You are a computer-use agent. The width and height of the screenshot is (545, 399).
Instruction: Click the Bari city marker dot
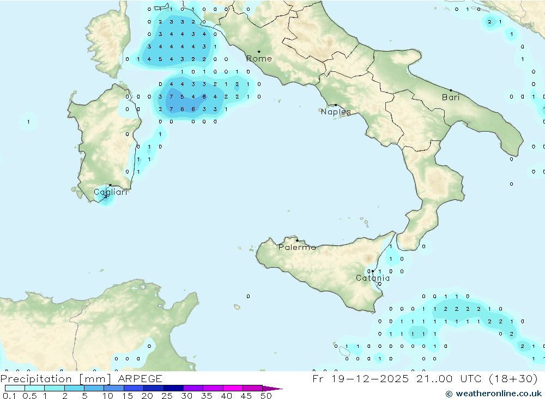pyautogui.click(x=451, y=90)
